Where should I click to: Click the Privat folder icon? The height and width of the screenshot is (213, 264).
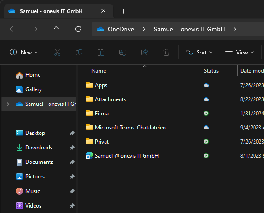point(90,141)
